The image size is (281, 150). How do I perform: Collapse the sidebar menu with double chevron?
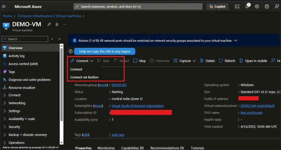60,39
